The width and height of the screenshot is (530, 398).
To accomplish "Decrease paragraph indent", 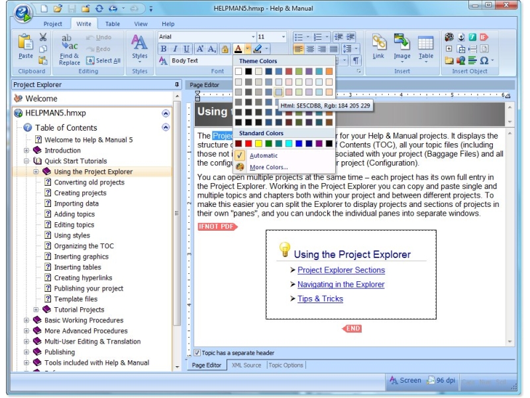I will click(x=339, y=37).
